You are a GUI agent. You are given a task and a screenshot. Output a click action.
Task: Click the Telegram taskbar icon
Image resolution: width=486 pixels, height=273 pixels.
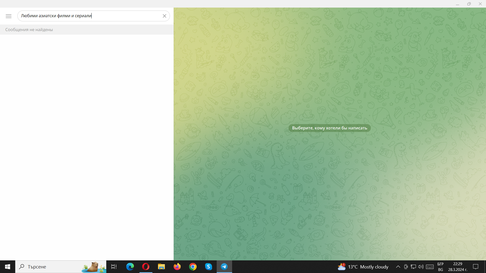(224, 267)
